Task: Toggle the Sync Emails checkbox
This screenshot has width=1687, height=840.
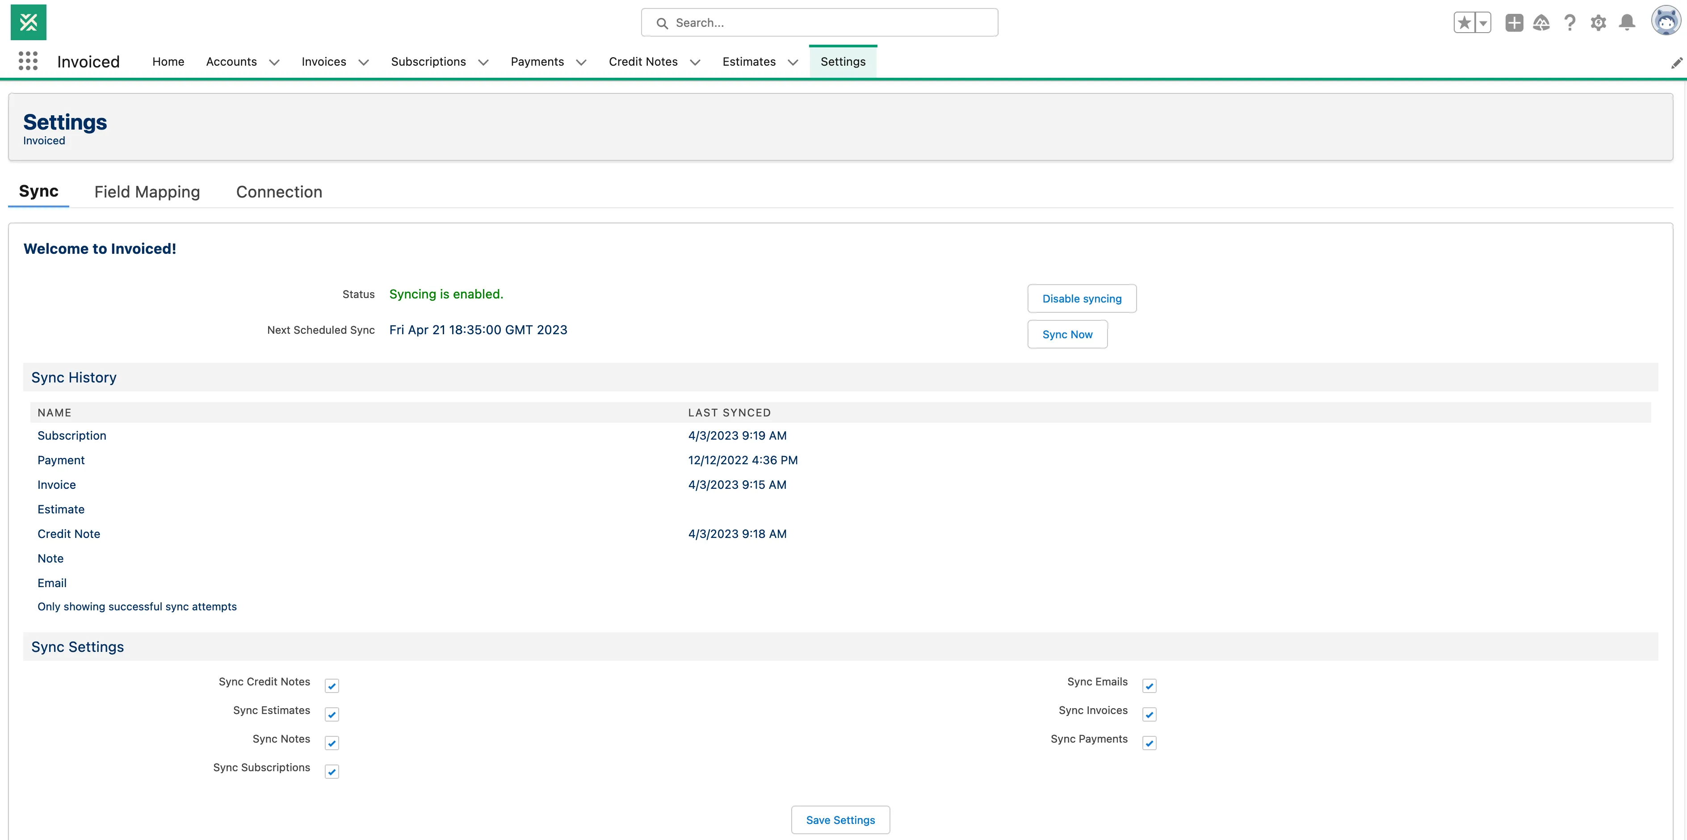Action: 1150,685
